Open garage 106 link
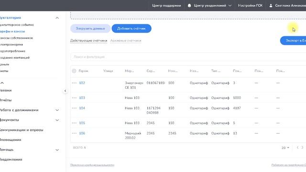 pyautogui.click(x=82, y=133)
